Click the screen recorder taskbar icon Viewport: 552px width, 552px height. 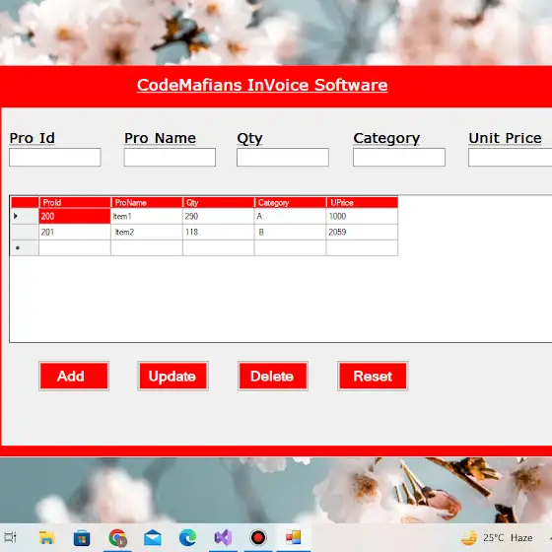258,537
